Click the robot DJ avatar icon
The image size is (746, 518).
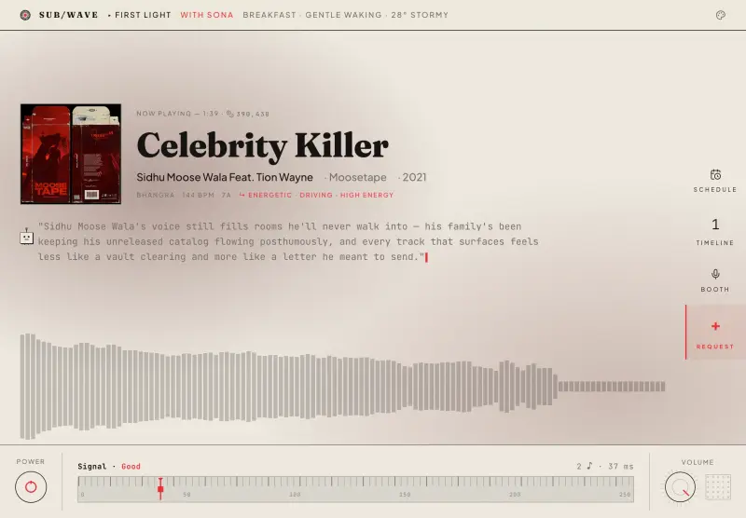click(27, 237)
